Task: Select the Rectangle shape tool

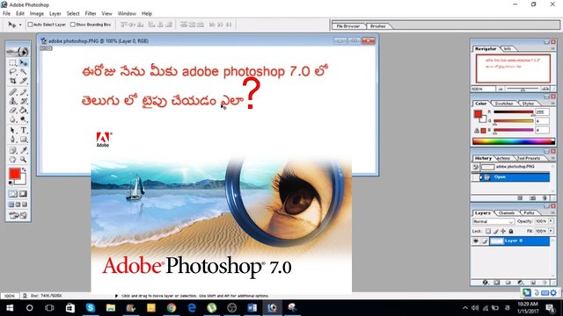Action: [24, 140]
